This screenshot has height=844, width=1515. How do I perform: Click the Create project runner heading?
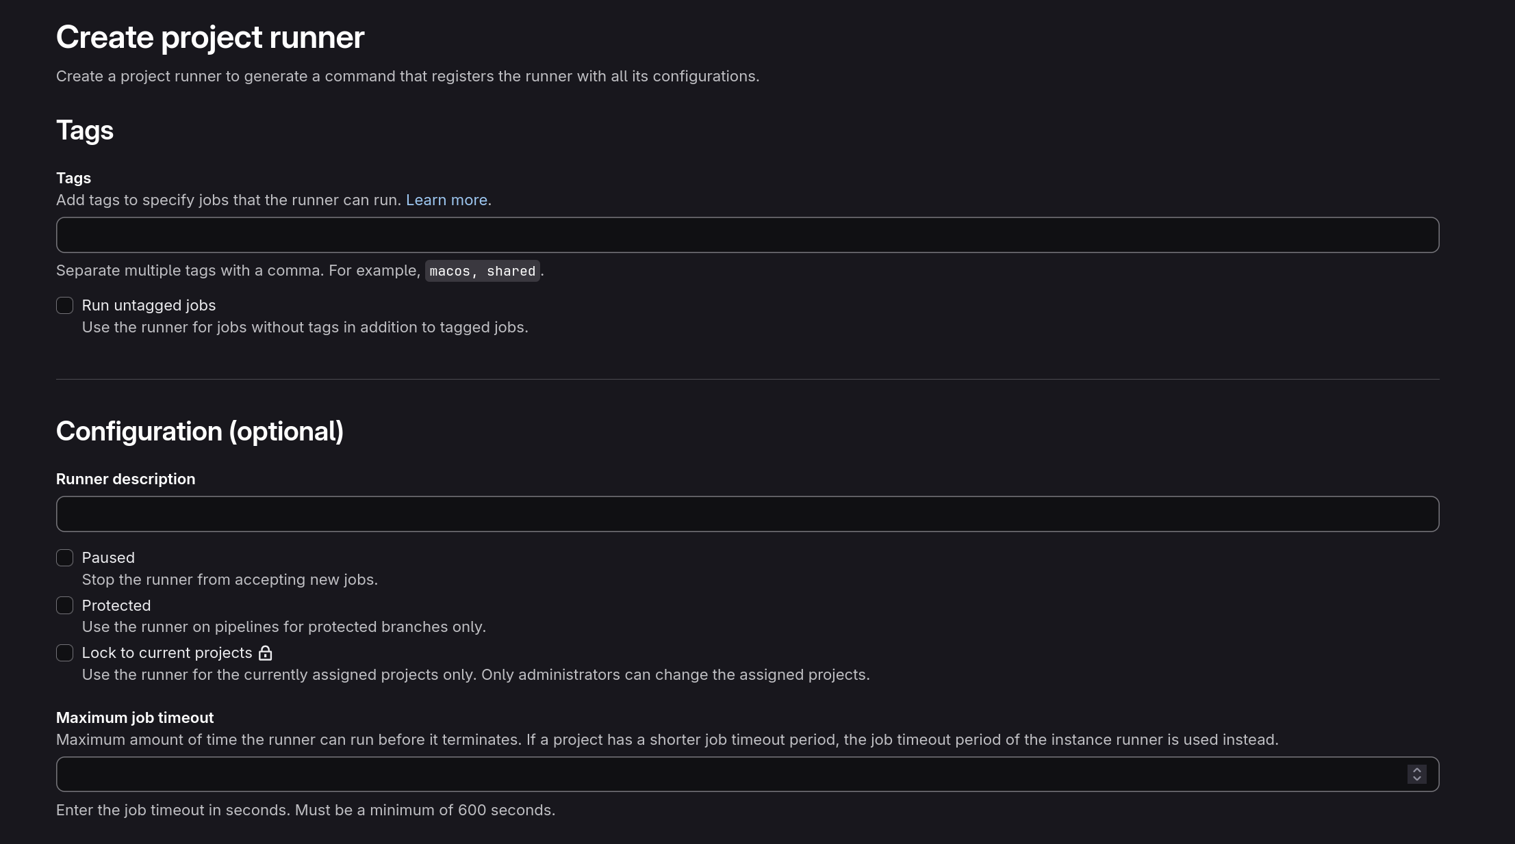[210, 36]
